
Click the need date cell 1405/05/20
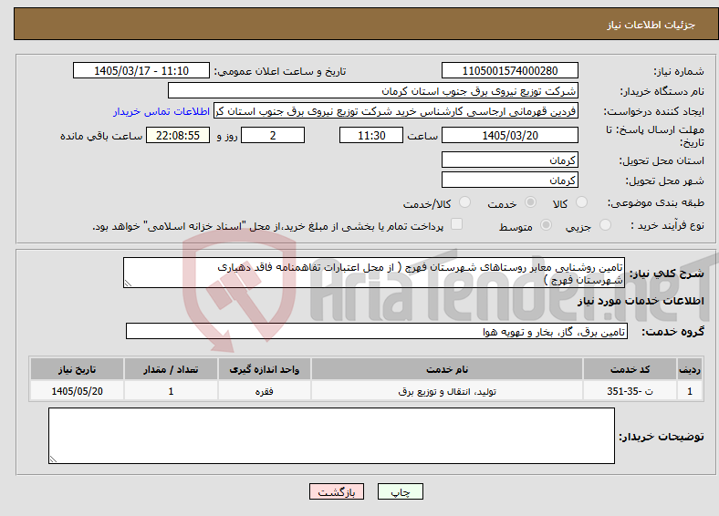[77, 391]
